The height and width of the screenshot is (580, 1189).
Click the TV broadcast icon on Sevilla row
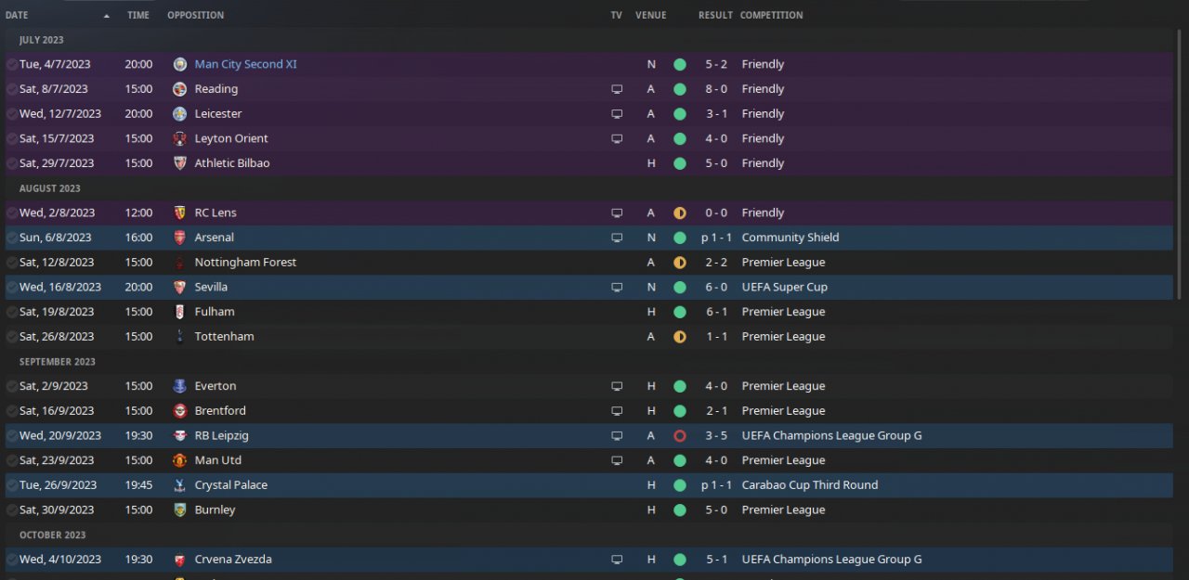[617, 287]
